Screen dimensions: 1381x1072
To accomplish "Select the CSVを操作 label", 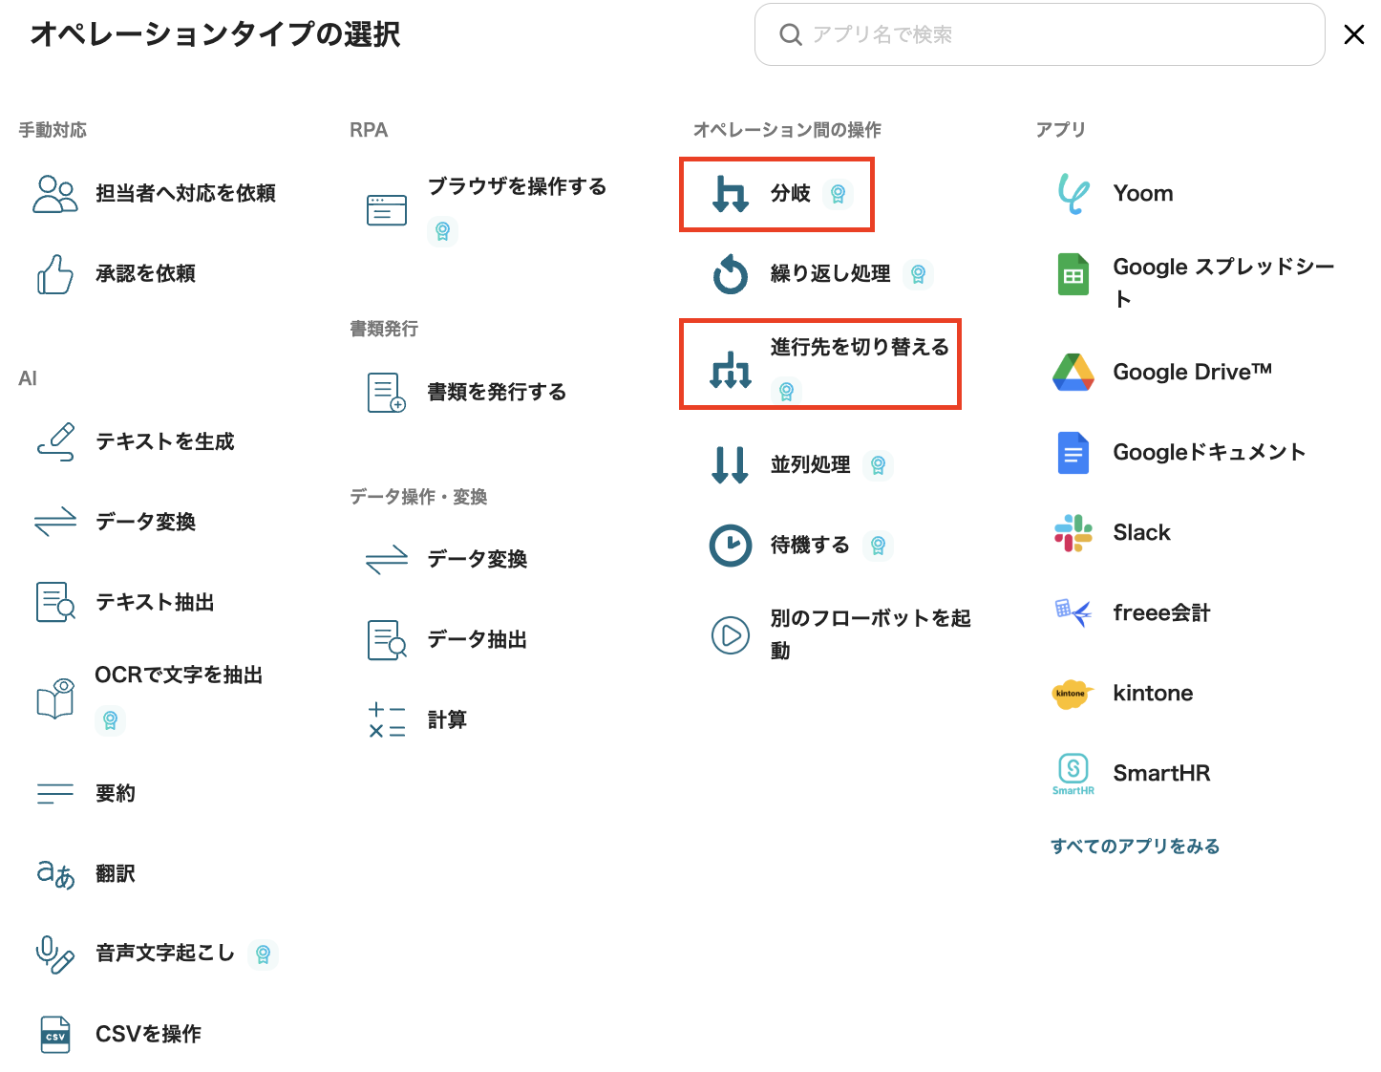I will click(x=149, y=1034).
